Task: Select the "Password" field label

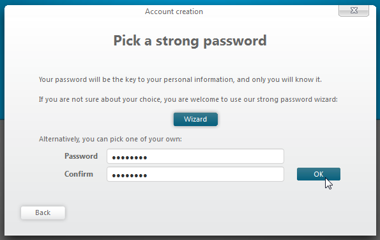Action: pos(81,156)
